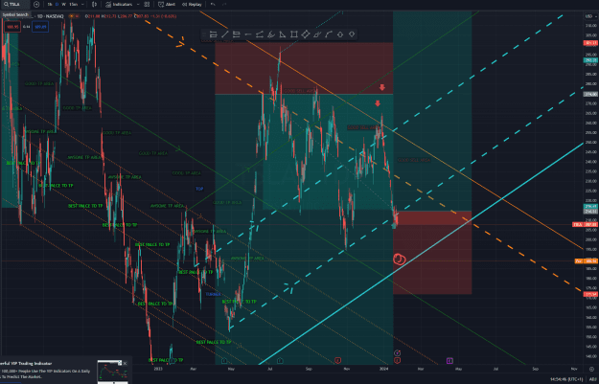Select the trend line drawing tool

coord(225,34)
